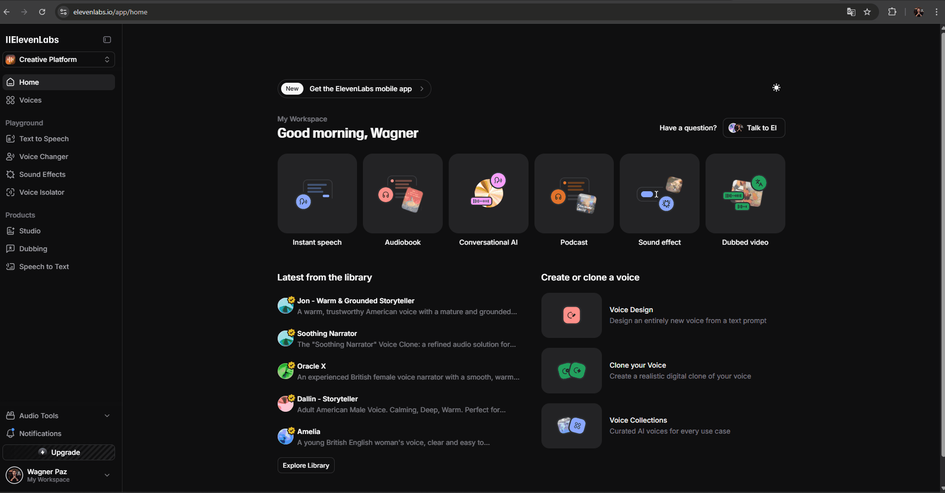Open Voices in the sidebar
Screen dimensions: 945x493
click(59, 100)
